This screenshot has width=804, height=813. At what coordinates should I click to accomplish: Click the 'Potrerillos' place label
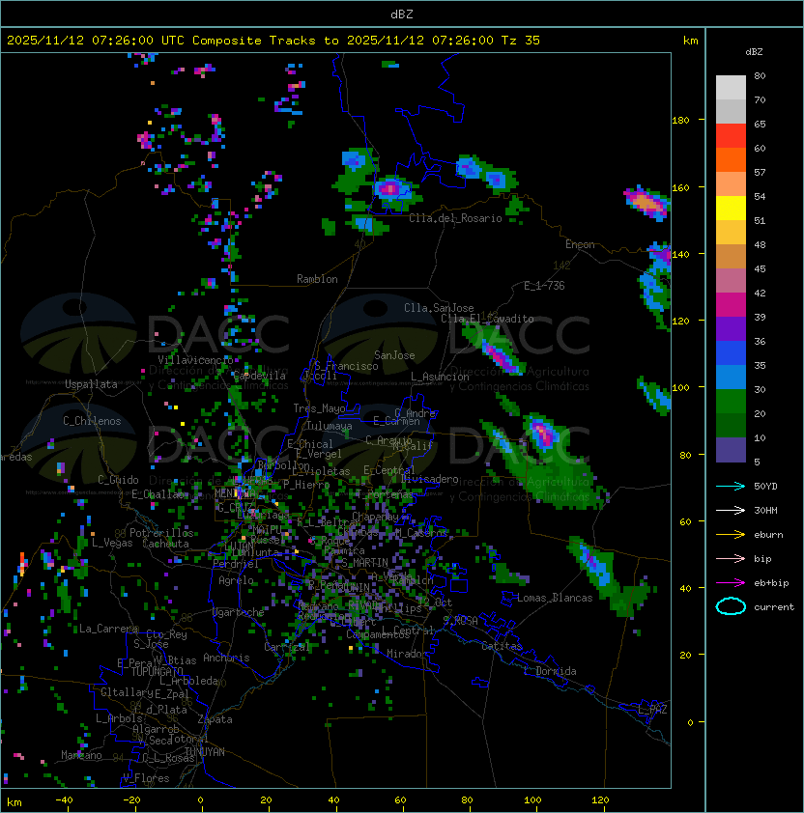(161, 533)
